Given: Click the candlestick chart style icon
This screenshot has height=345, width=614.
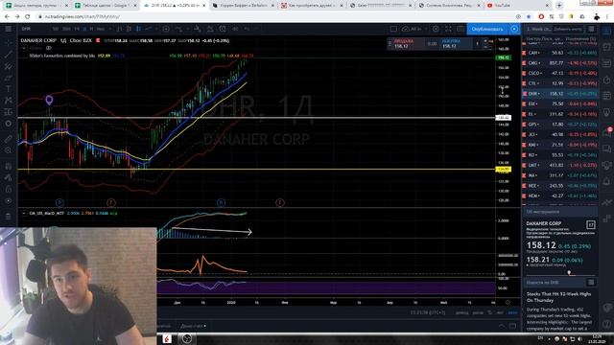Looking at the screenshot, I should click(x=138, y=29).
